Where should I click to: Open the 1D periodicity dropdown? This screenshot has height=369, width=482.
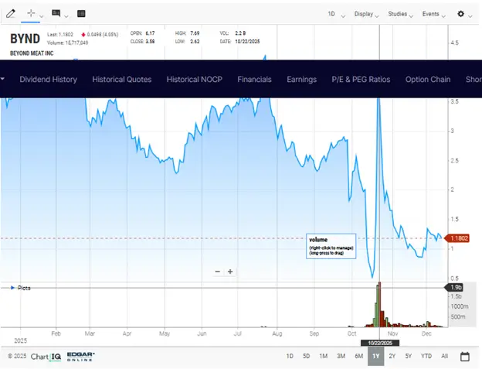click(x=336, y=14)
